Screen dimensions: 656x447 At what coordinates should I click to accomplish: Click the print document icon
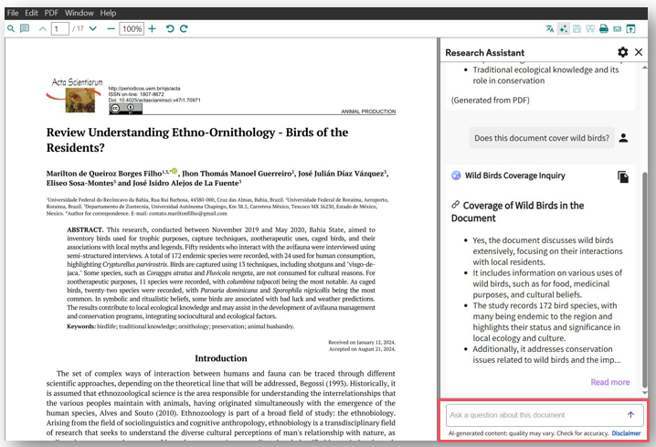click(x=604, y=29)
